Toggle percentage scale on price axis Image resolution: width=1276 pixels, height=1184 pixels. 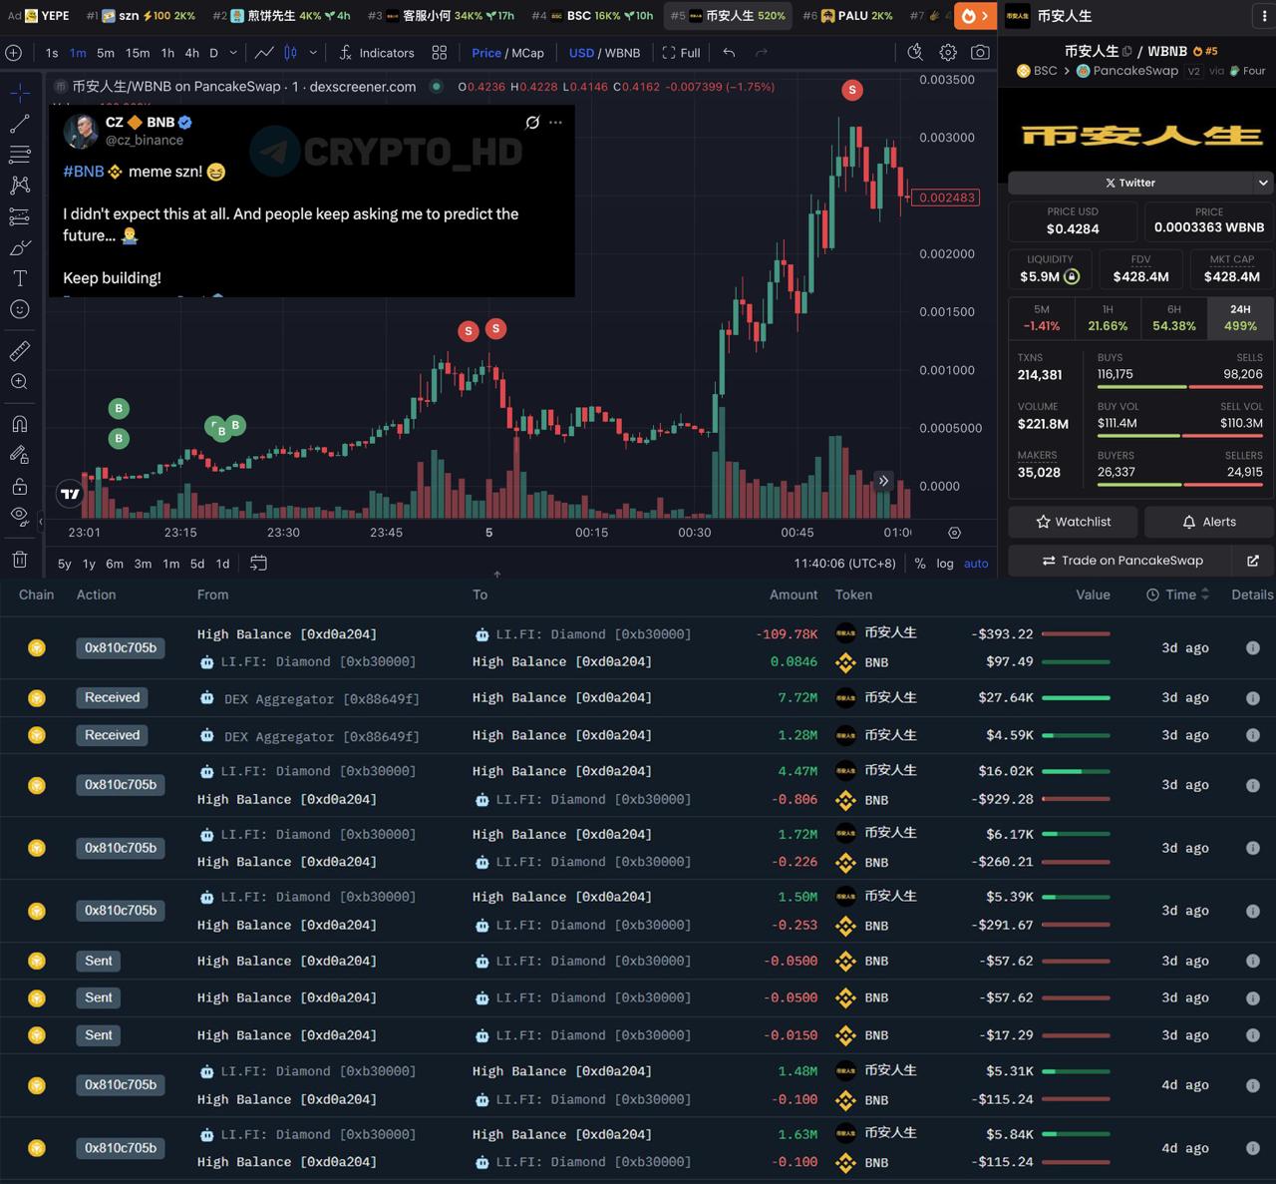tap(920, 564)
